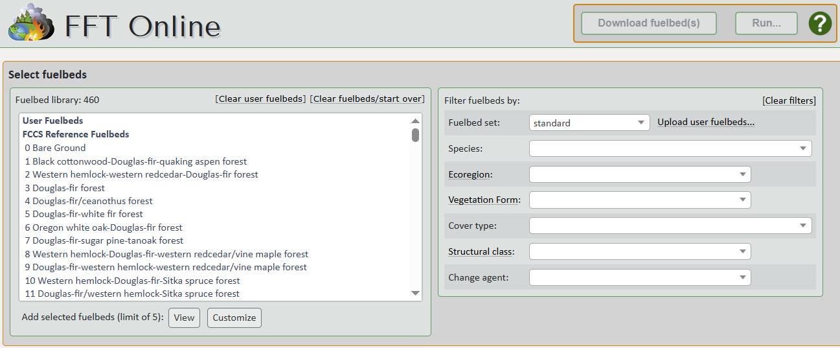The width and height of the screenshot is (840, 348).
Task: Expand the Structural class dropdown
Action: click(x=639, y=251)
